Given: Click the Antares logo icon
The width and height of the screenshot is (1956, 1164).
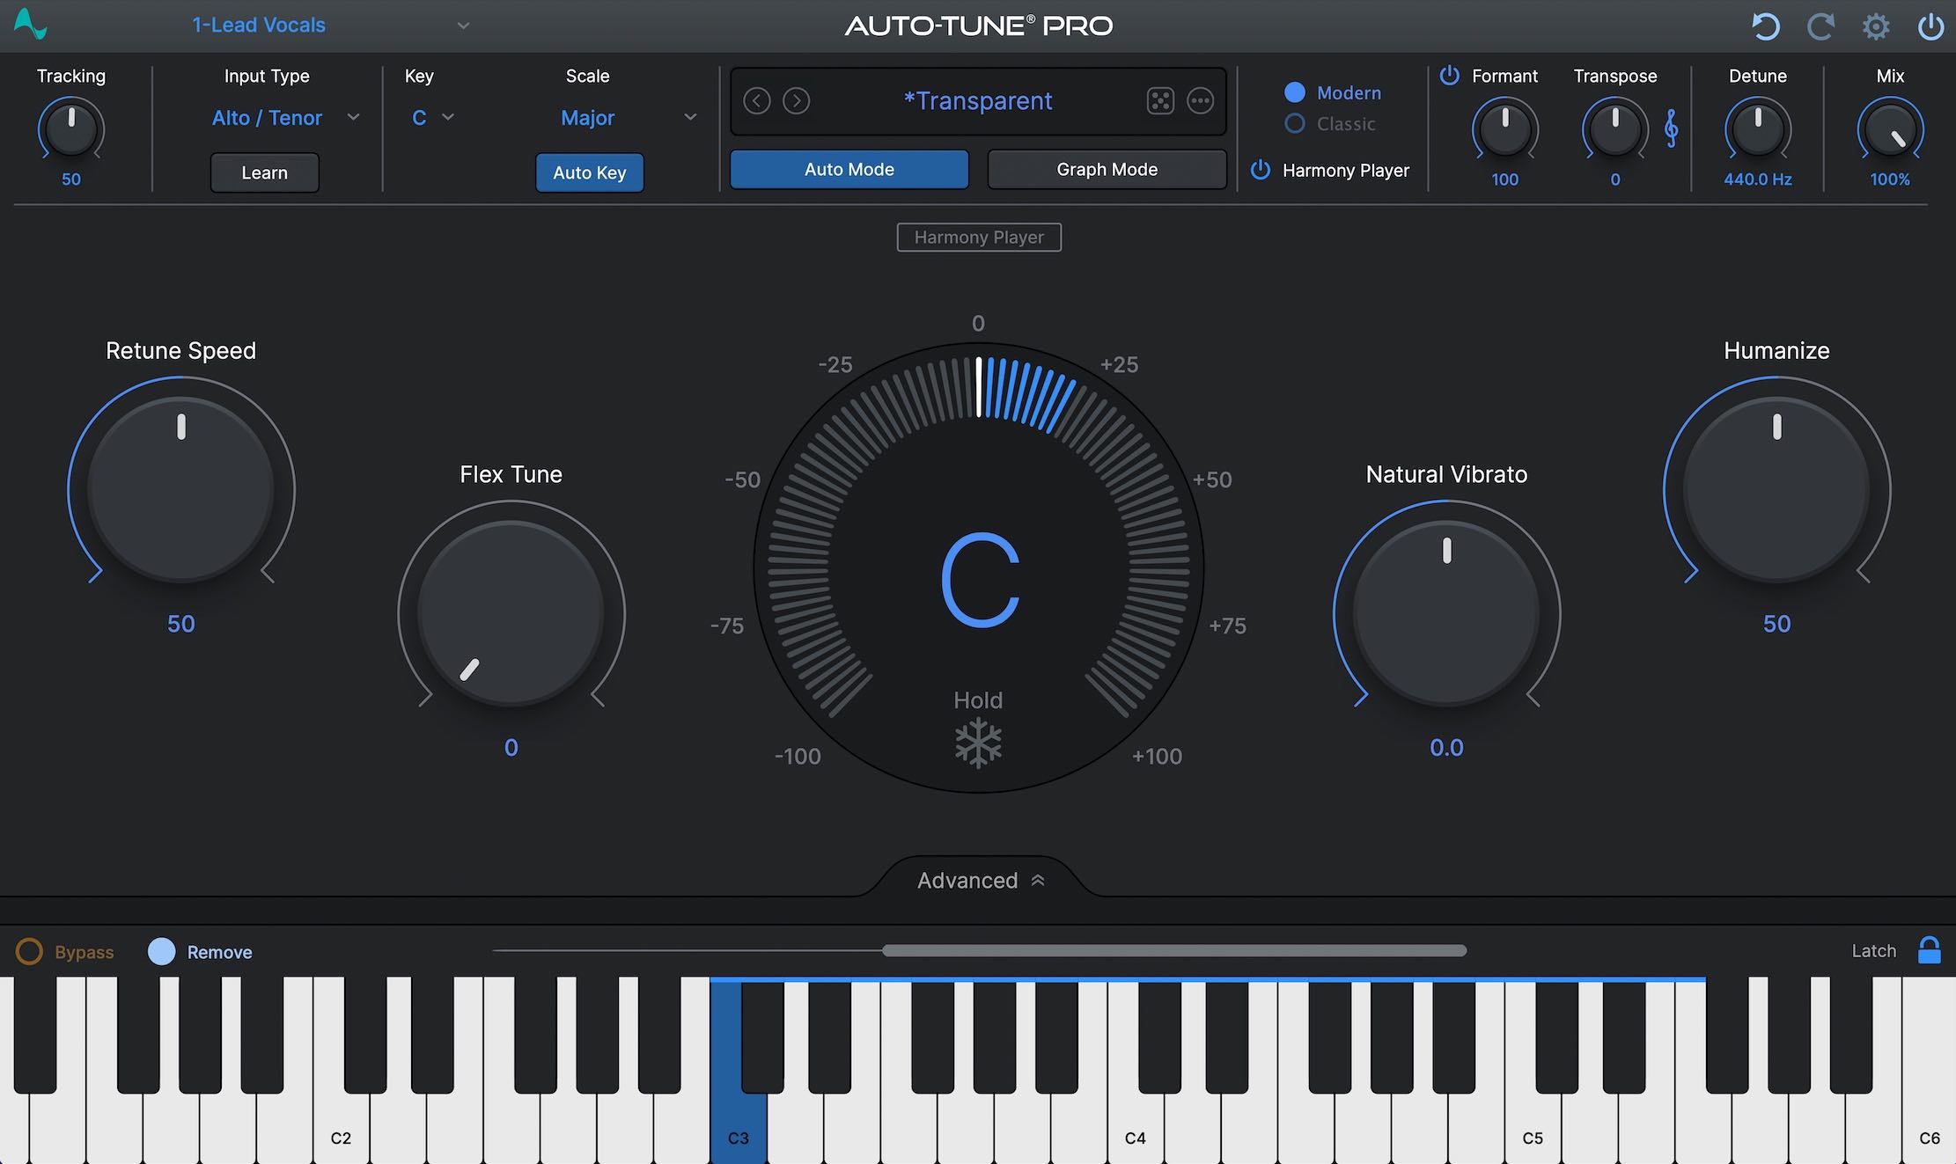Looking at the screenshot, I should tap(30, 25).
